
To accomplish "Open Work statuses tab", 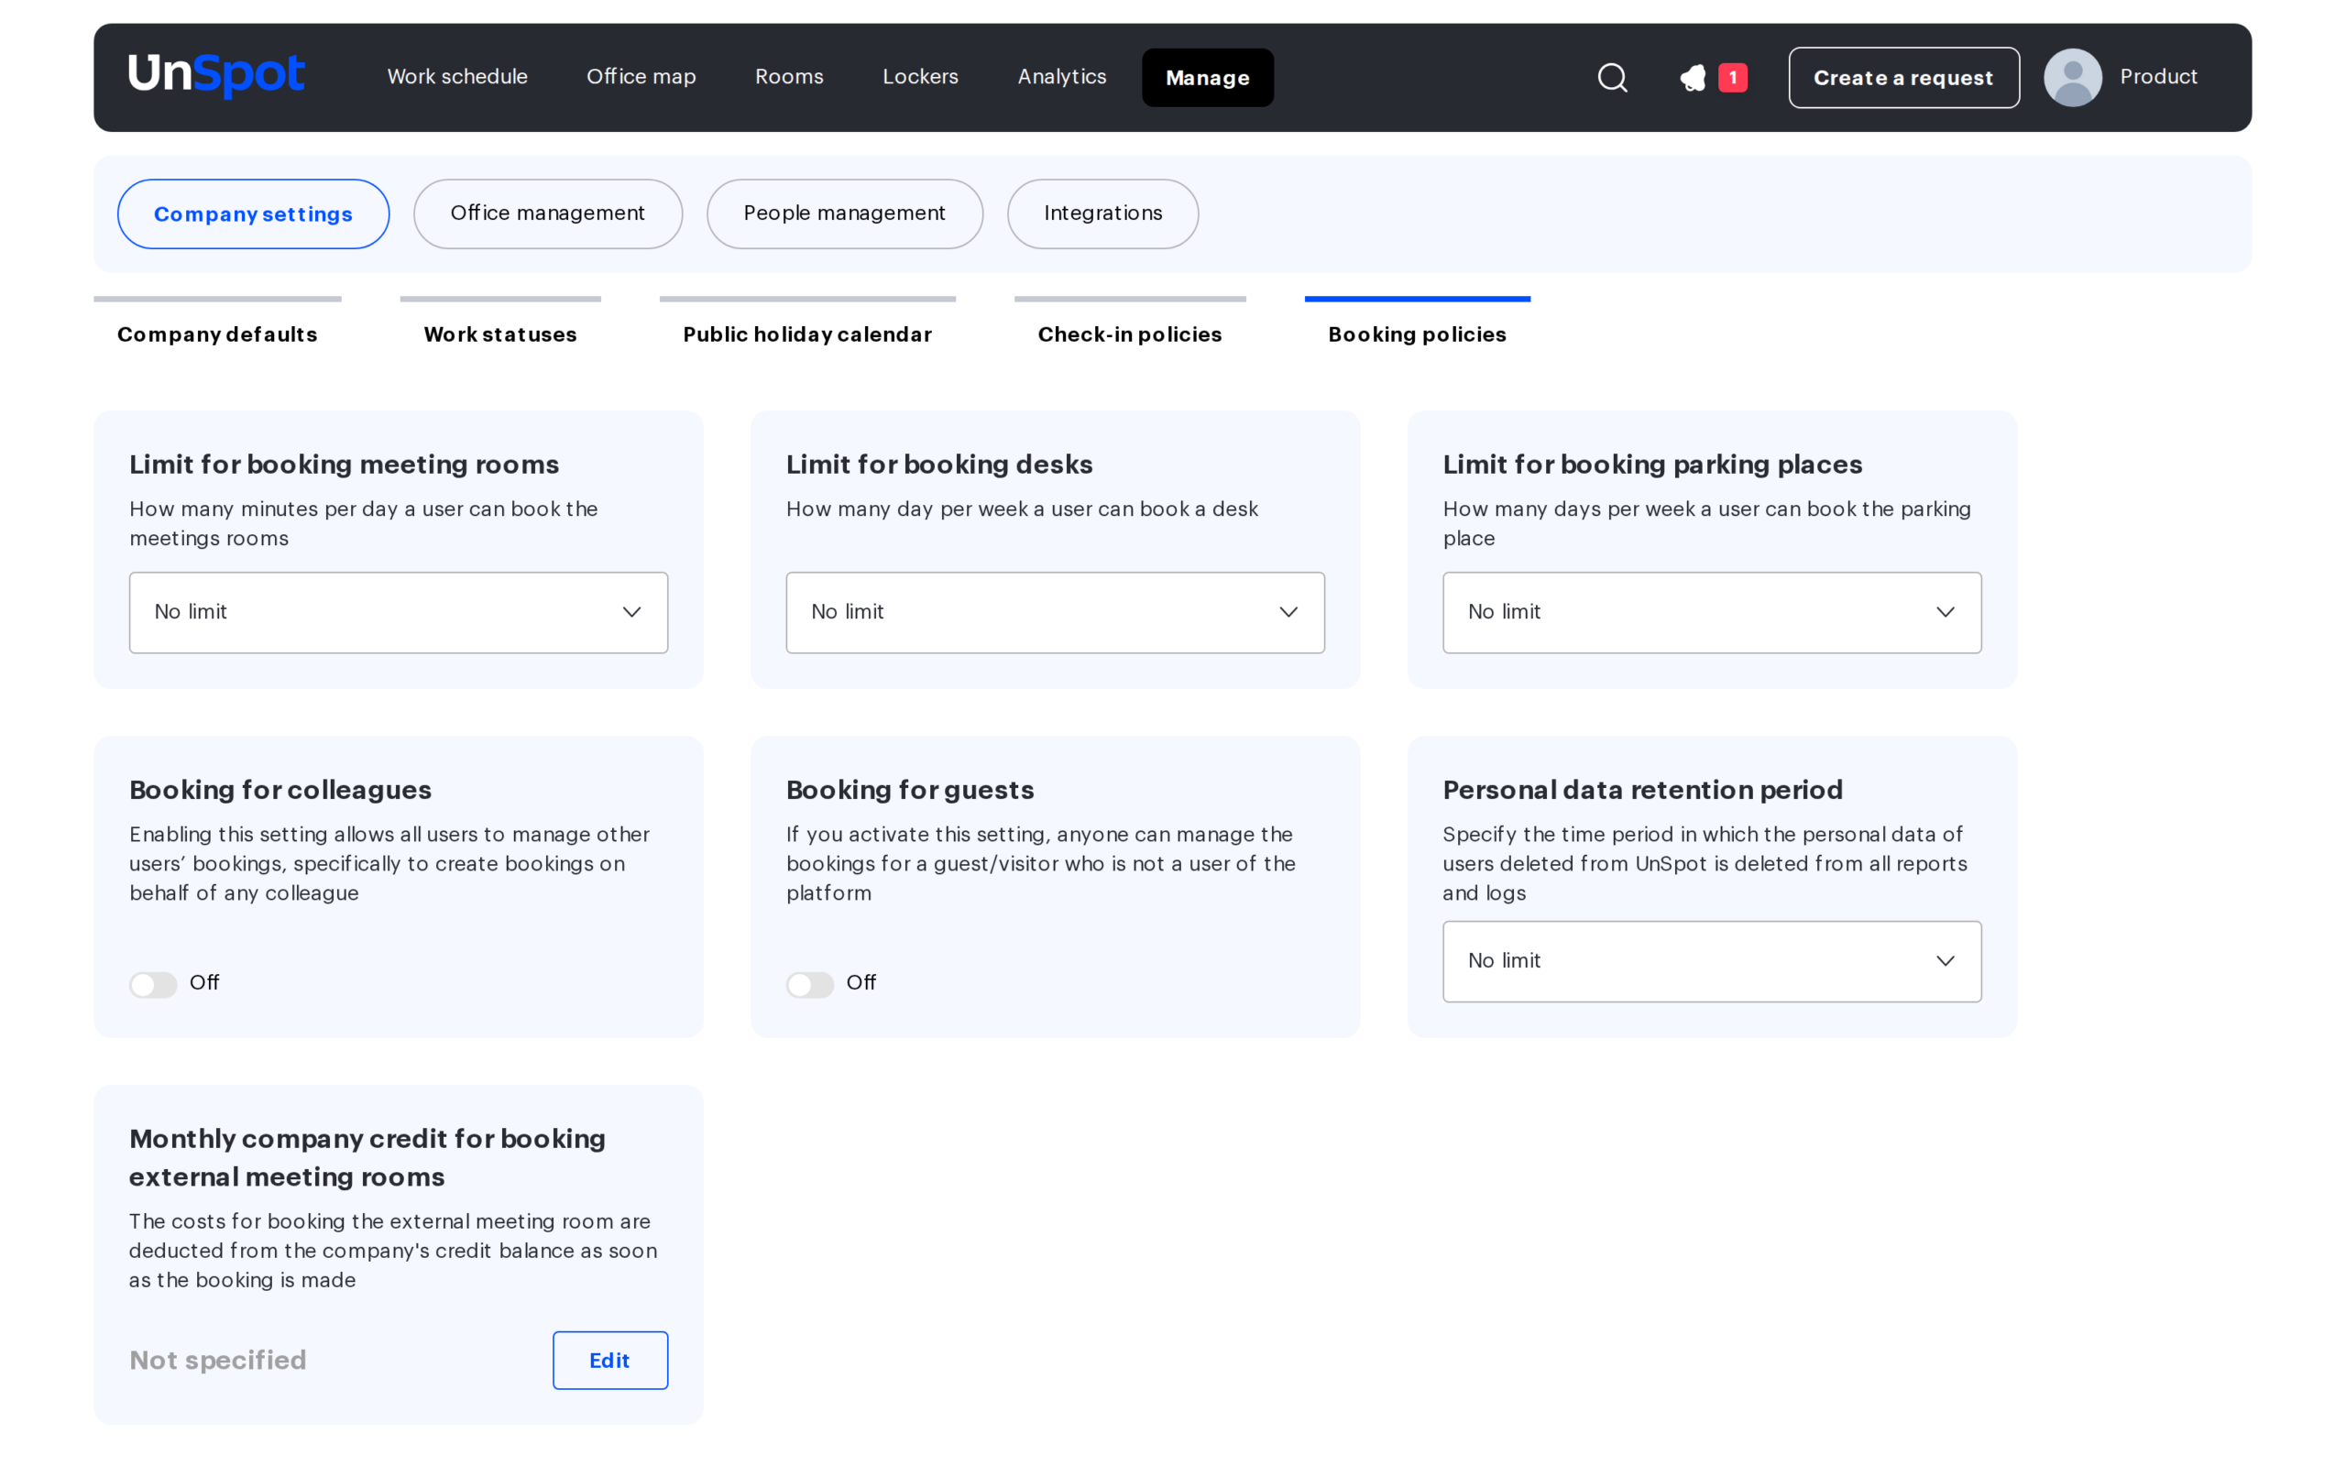I will [x=500, y=334].
